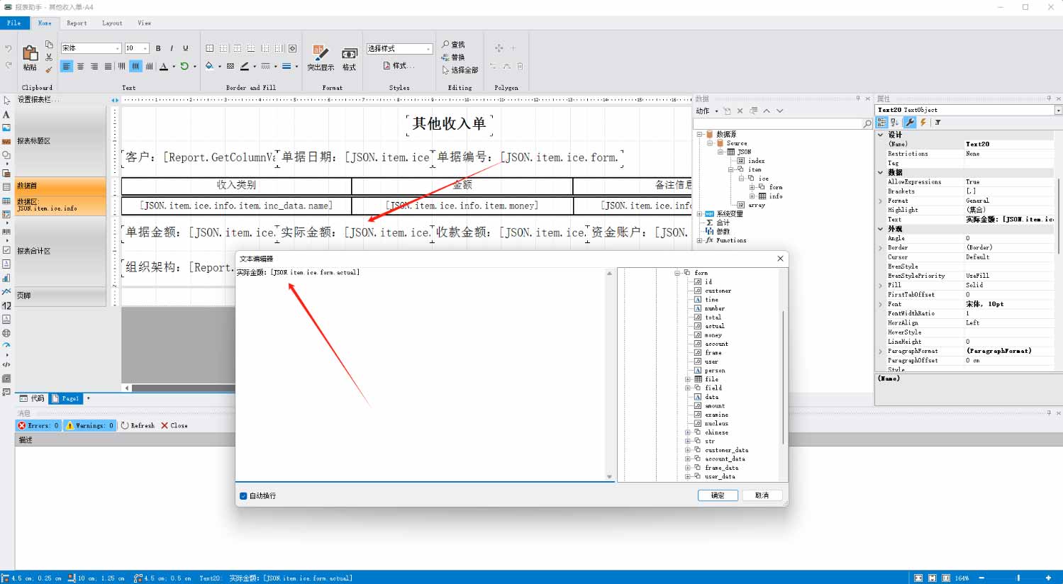Screen dimensions: 1063x584
Task: Select the picture object tool
Action: click(x=6, y=128)
